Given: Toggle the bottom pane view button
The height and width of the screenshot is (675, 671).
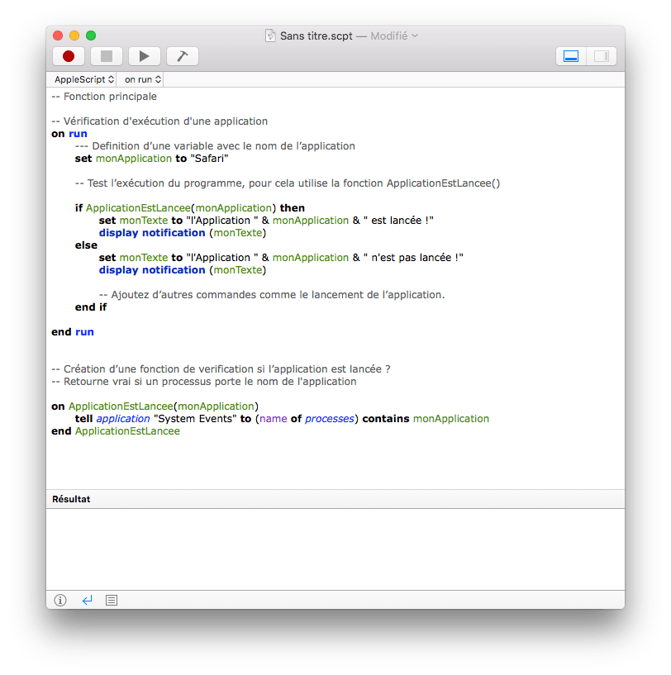Looking at the screenshot, I should click(570, 56).
